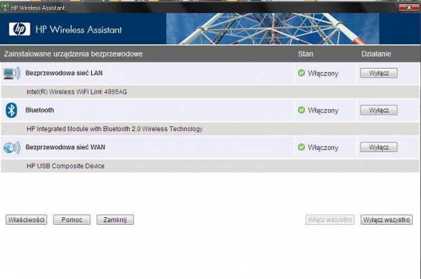Turn off wireless LAN with Wyłącz button
421x279 pixels.
pos(379,73)
